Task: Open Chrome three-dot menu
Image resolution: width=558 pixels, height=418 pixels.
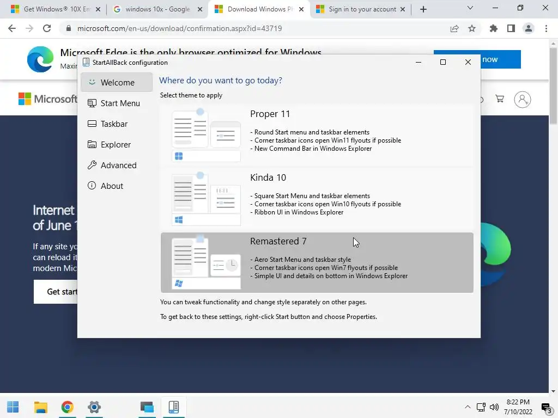Action: pos(546,28)
